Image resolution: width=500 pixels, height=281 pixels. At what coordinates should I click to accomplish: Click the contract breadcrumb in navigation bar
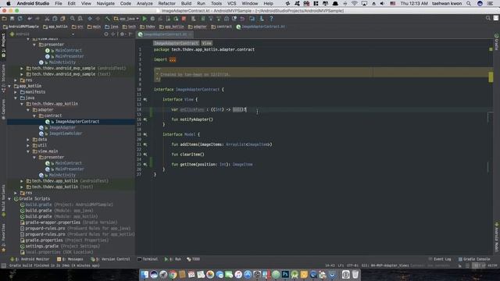[x=221, y=27]
